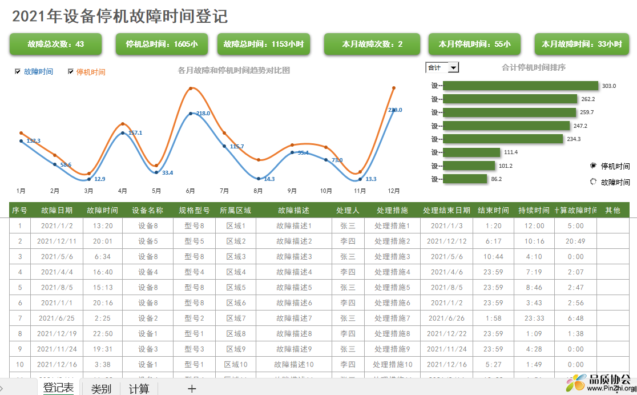Image resolution: width=637 pixels, height=395 pixels.
Task: Select the 故障时间 radio button
Action: coord(593,182)
